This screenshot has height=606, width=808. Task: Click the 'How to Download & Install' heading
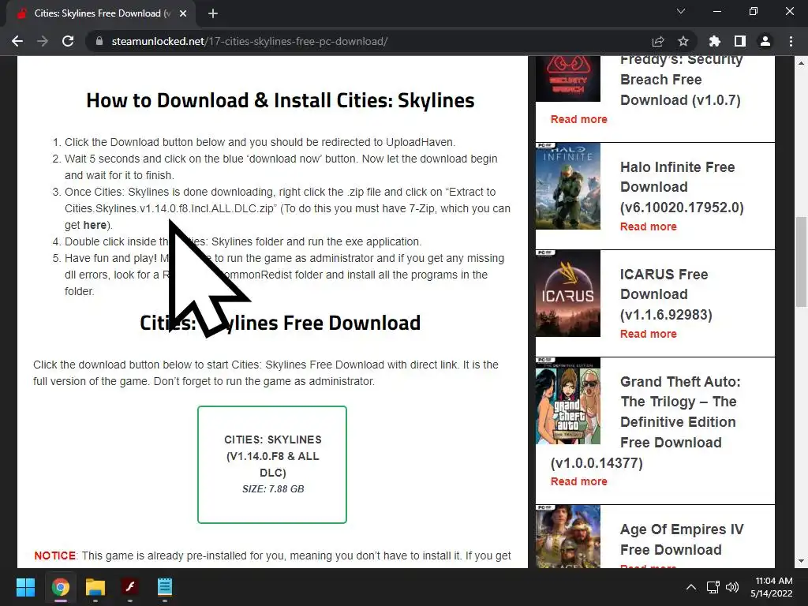(x=280, y=100)
